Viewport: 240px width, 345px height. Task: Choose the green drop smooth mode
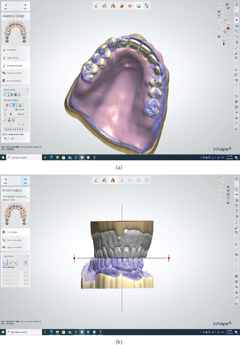[20, 106]
